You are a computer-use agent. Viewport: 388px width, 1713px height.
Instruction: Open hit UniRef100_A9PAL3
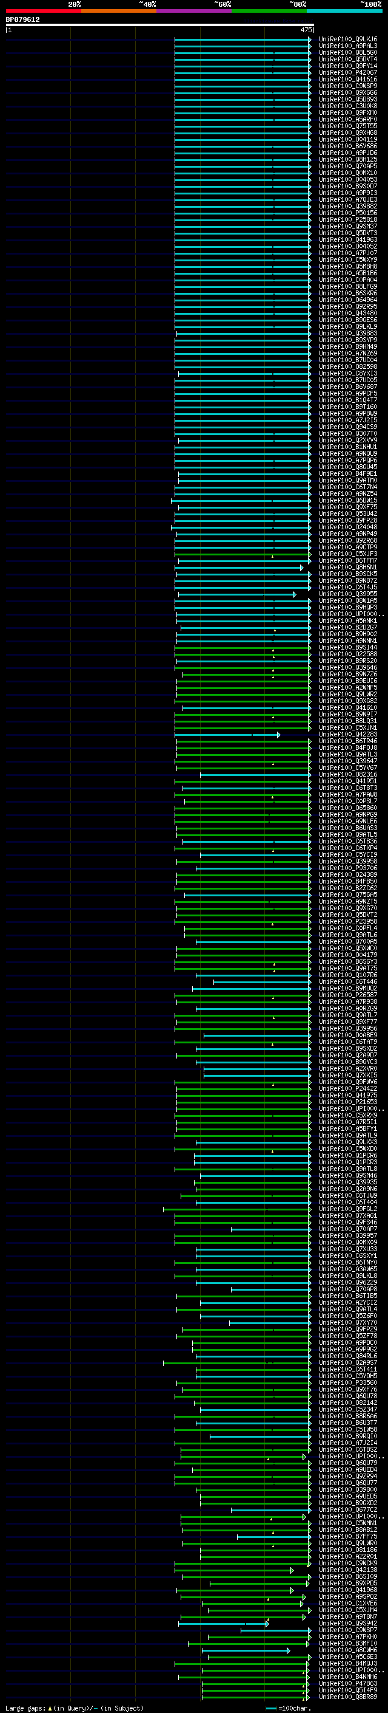[347, 46]
